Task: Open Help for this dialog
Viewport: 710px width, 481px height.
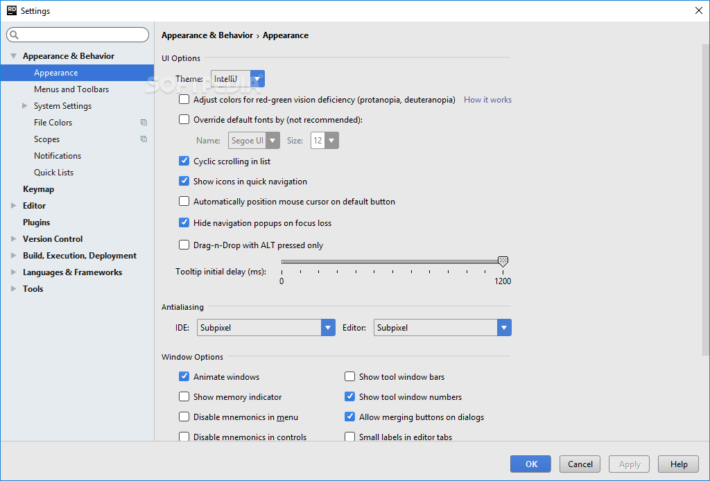Action: click(x=679, y=464)
